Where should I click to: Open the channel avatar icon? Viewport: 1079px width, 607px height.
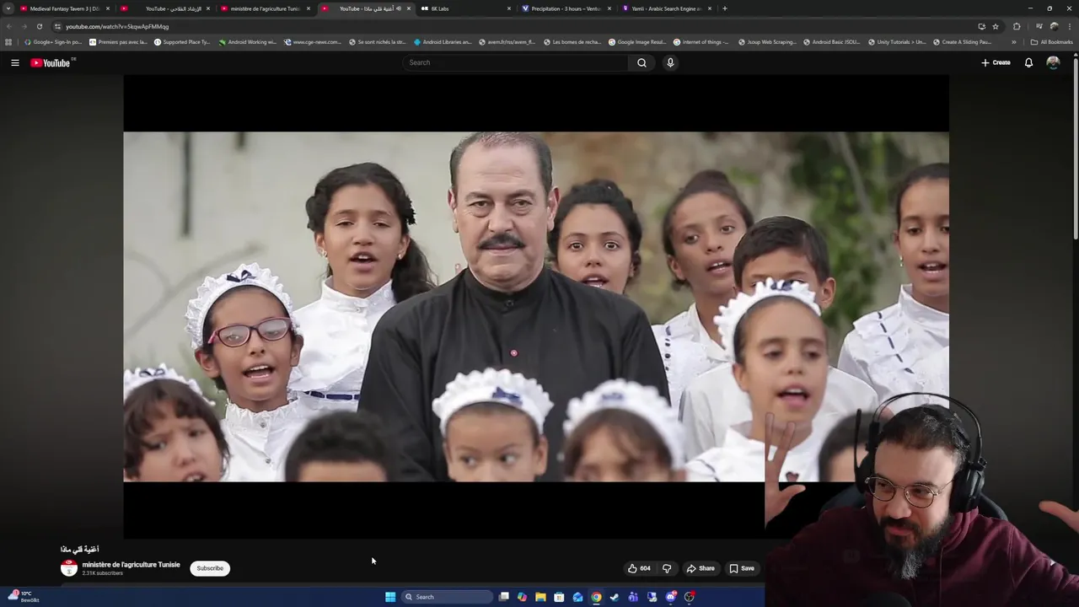pyautogui.click(x=69, y=568)
